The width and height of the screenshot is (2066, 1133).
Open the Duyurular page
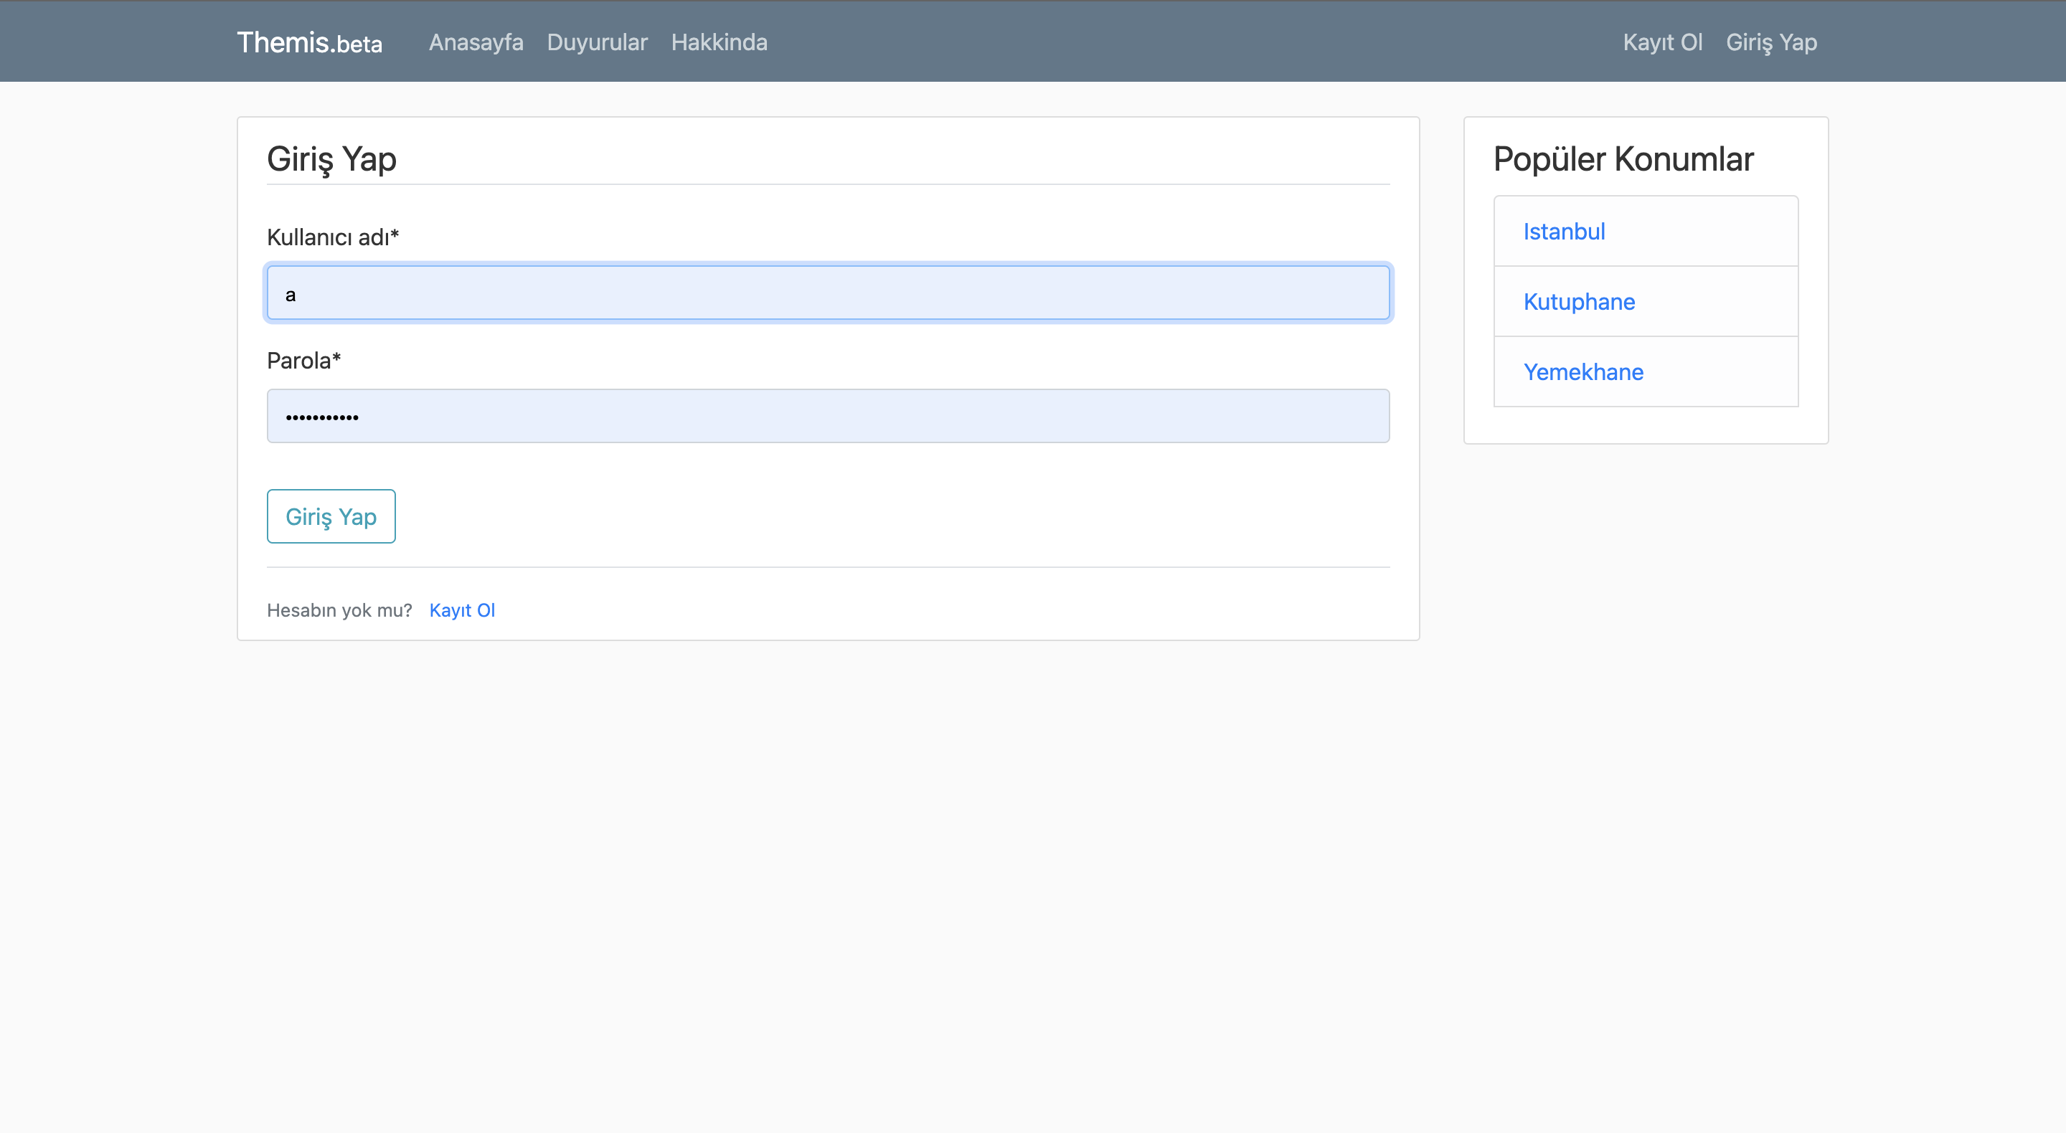point(597,42)
